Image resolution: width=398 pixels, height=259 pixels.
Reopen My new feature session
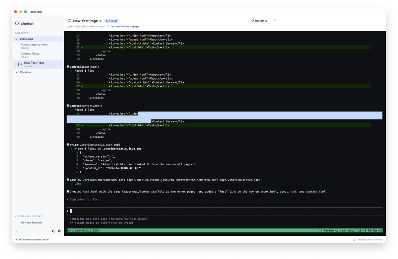(31, 222)
